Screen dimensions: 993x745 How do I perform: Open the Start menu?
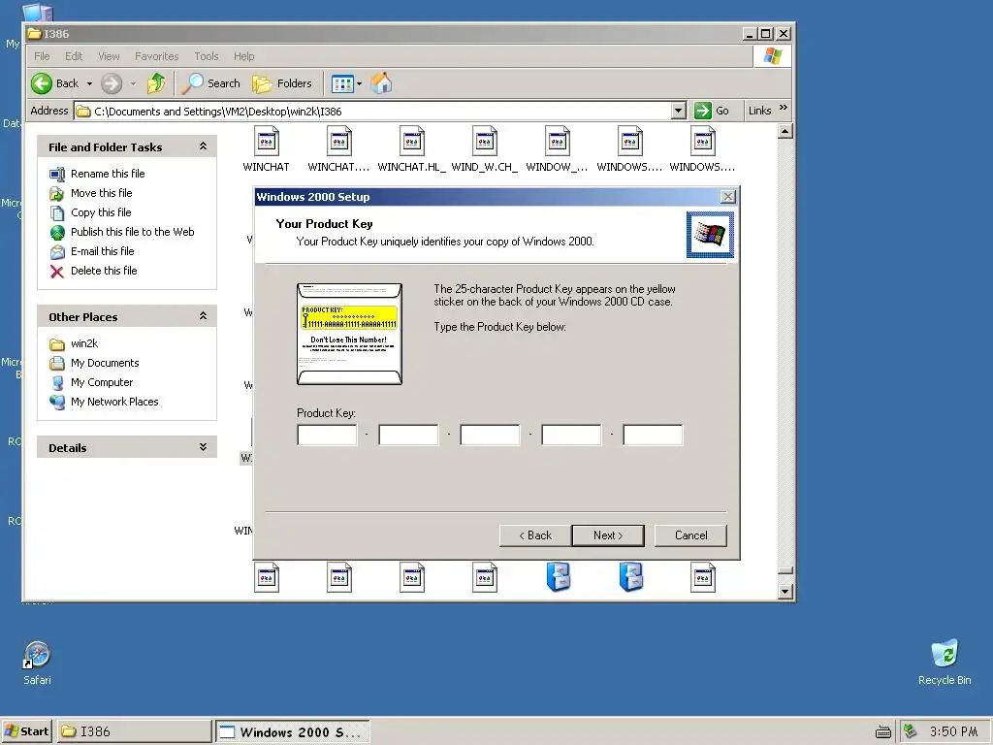(26, 731)
